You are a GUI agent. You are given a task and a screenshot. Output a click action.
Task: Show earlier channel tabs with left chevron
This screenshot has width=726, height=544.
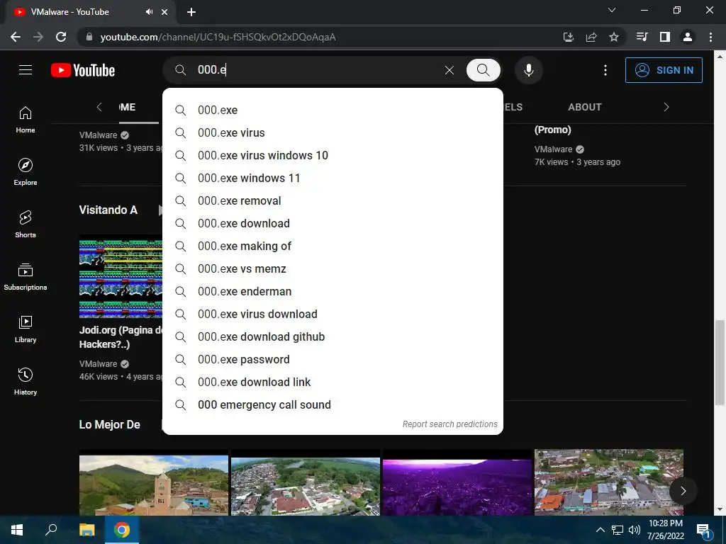99,108
